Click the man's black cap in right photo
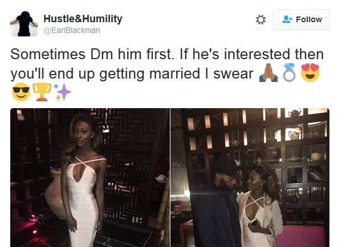Image resolution: width=338 pixels, height=247 pixels. [x=226, y=167]
